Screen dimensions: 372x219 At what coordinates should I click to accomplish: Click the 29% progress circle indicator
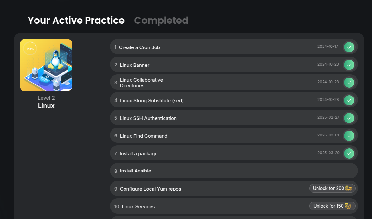[x=30, y=49]
